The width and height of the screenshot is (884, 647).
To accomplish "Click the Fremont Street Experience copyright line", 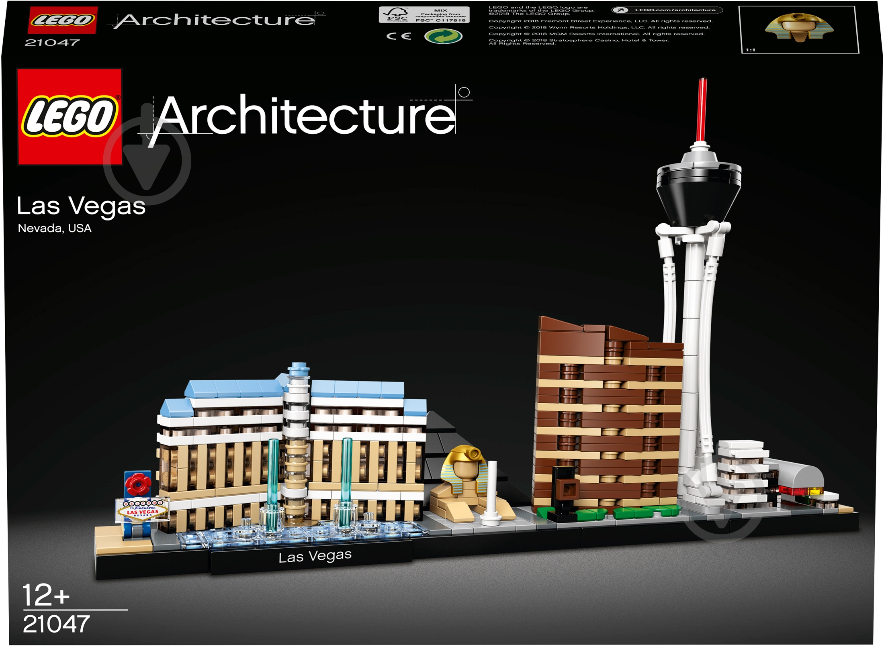I will pyautogui.click(x=600, y=21).
